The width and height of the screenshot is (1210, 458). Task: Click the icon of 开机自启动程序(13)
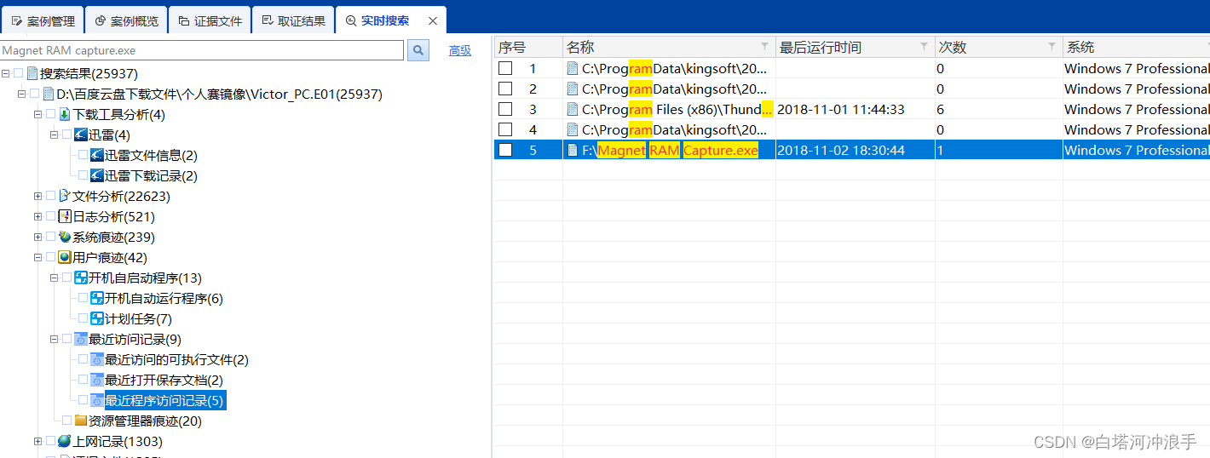point(81,278)
